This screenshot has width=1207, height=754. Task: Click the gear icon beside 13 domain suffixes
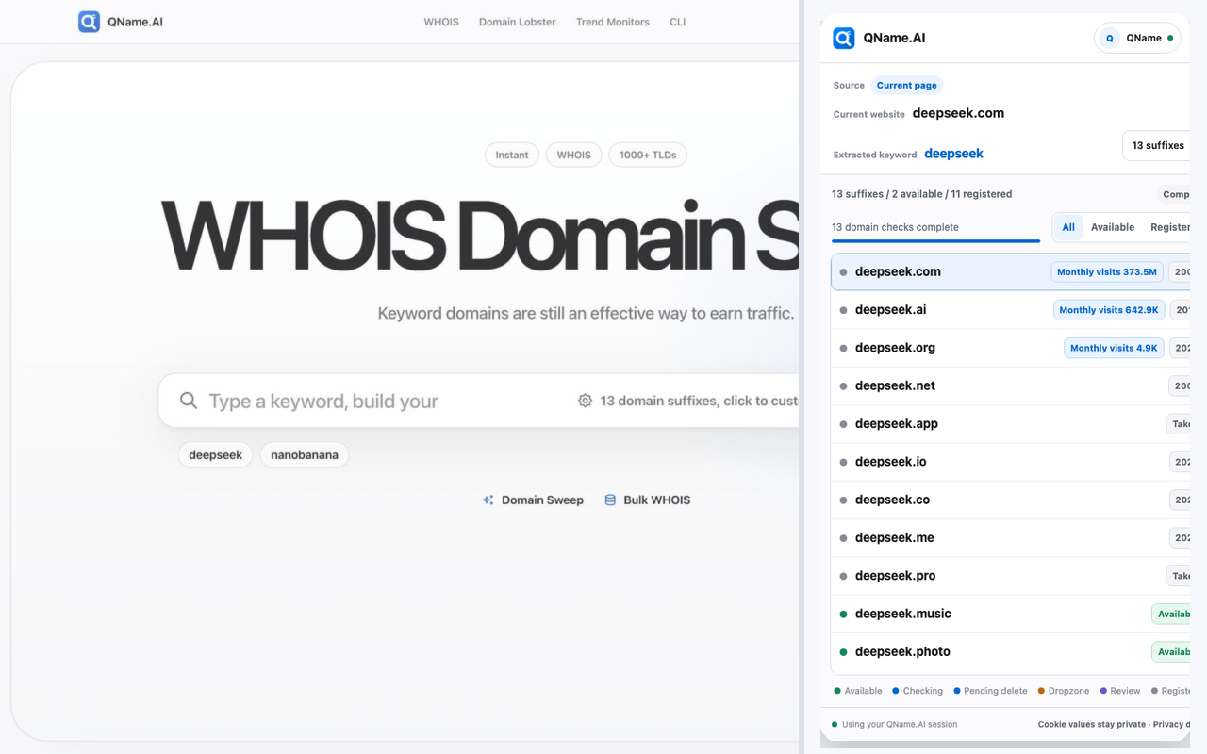(585, 401)
